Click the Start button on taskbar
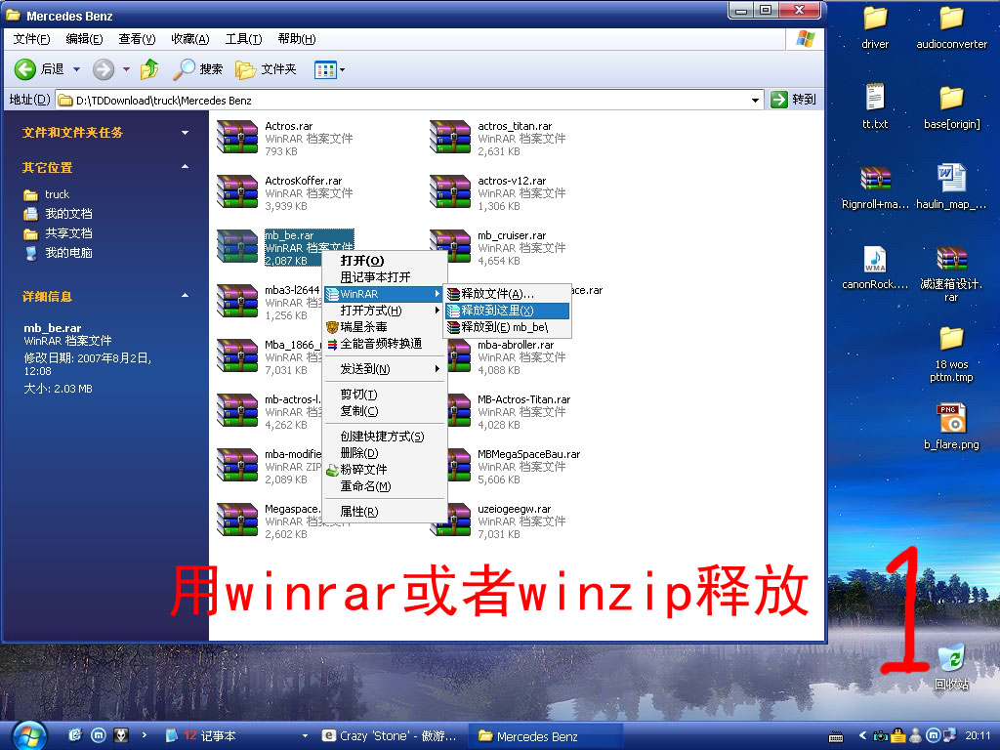This screenshot has height=750, width=1000. pos(27,735)
